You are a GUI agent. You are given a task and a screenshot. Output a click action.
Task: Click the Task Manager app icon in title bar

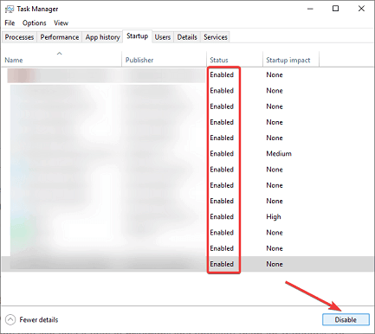(x=10, y=9)
